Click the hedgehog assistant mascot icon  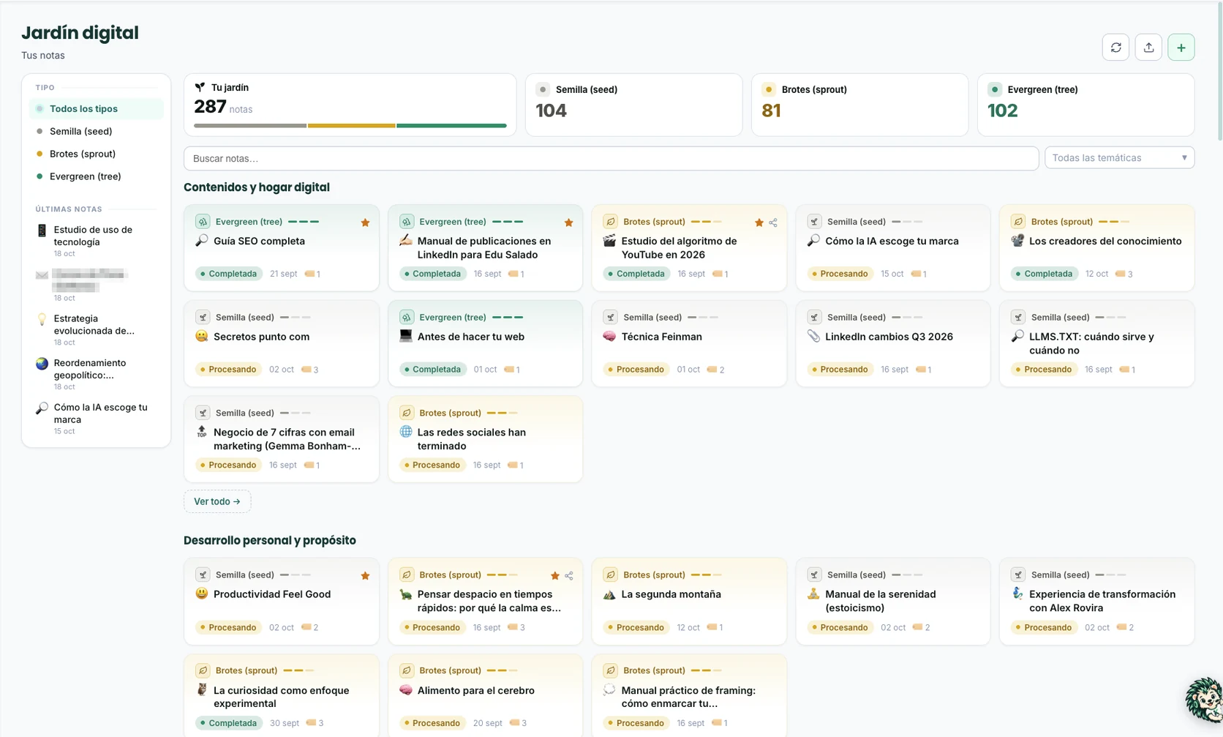coord(1205,700)
